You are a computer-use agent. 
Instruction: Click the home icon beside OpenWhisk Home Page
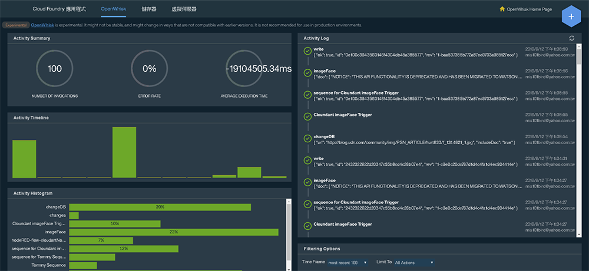tap(502, 9)
